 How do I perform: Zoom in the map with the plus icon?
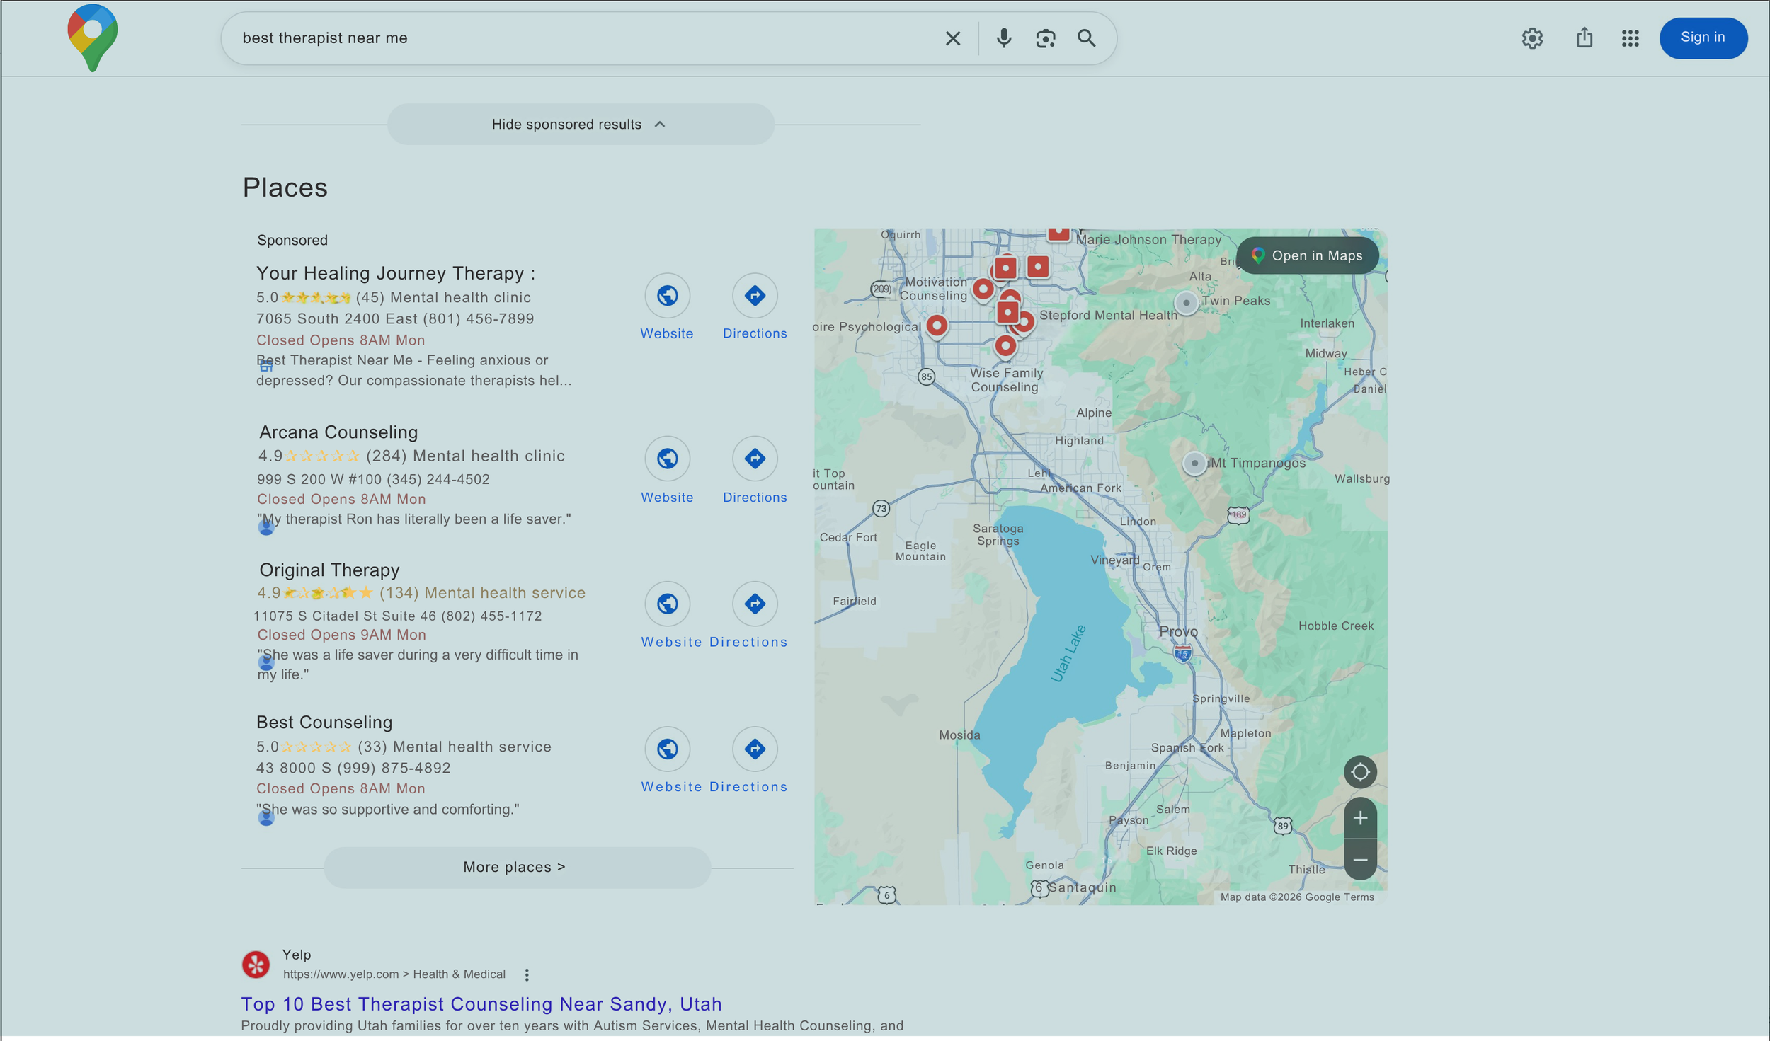(1360, 818)
